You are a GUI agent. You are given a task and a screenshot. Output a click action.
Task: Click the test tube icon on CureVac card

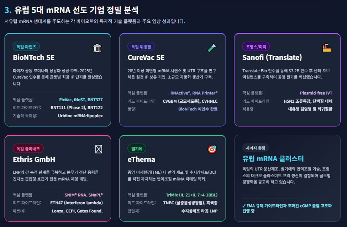tap(212, 48)
